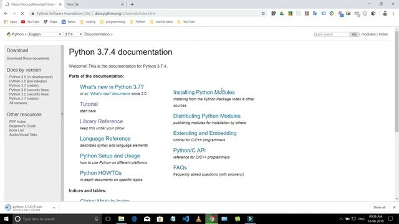Collapse the sidebar with the « handle
The height and width of the screenshot is (224, 399).
(x=62, y=114)
